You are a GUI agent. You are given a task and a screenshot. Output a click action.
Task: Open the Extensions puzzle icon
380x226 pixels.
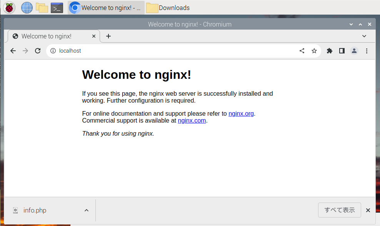coord(330,51)
